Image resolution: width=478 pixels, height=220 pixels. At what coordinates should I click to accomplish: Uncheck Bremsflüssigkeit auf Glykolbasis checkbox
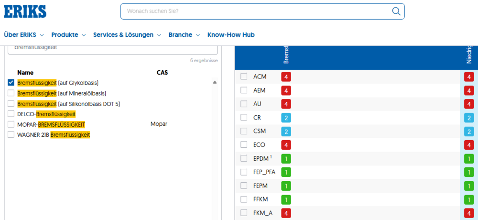pyautogui.click(x=11, y=83)
